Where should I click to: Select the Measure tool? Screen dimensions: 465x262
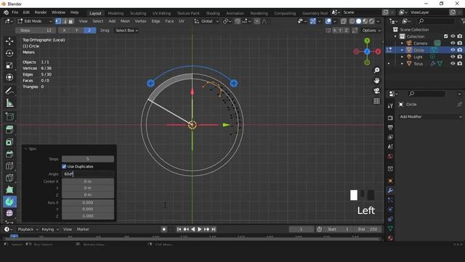click(9, 103)
